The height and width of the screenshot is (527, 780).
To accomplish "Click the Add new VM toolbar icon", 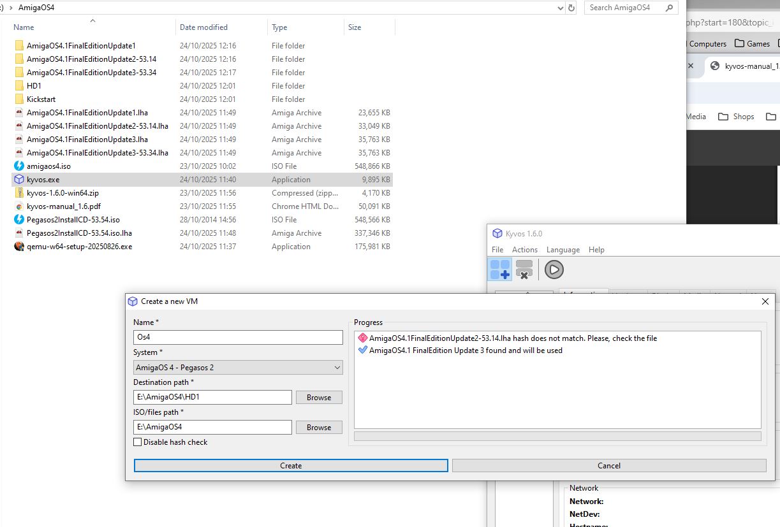I will [500, 270].
